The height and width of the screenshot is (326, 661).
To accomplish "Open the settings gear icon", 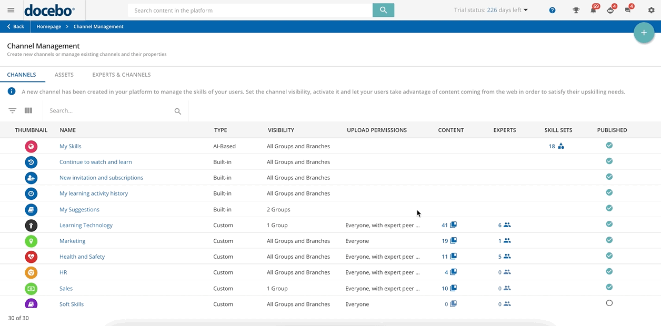I will point(651,10).
